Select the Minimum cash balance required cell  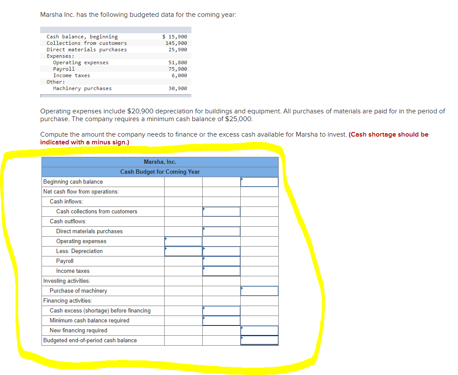(x=221, y=320)
